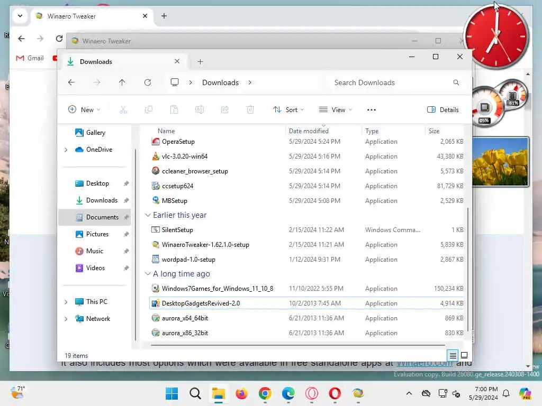Go up one folder with up arrow
Screen dimensions: 542x406
[x=122, y=82]
